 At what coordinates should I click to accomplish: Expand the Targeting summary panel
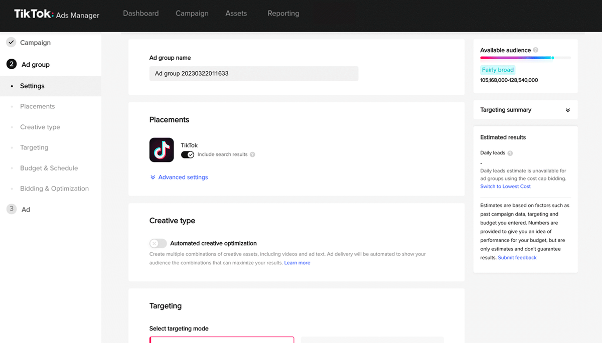point(567,110)
